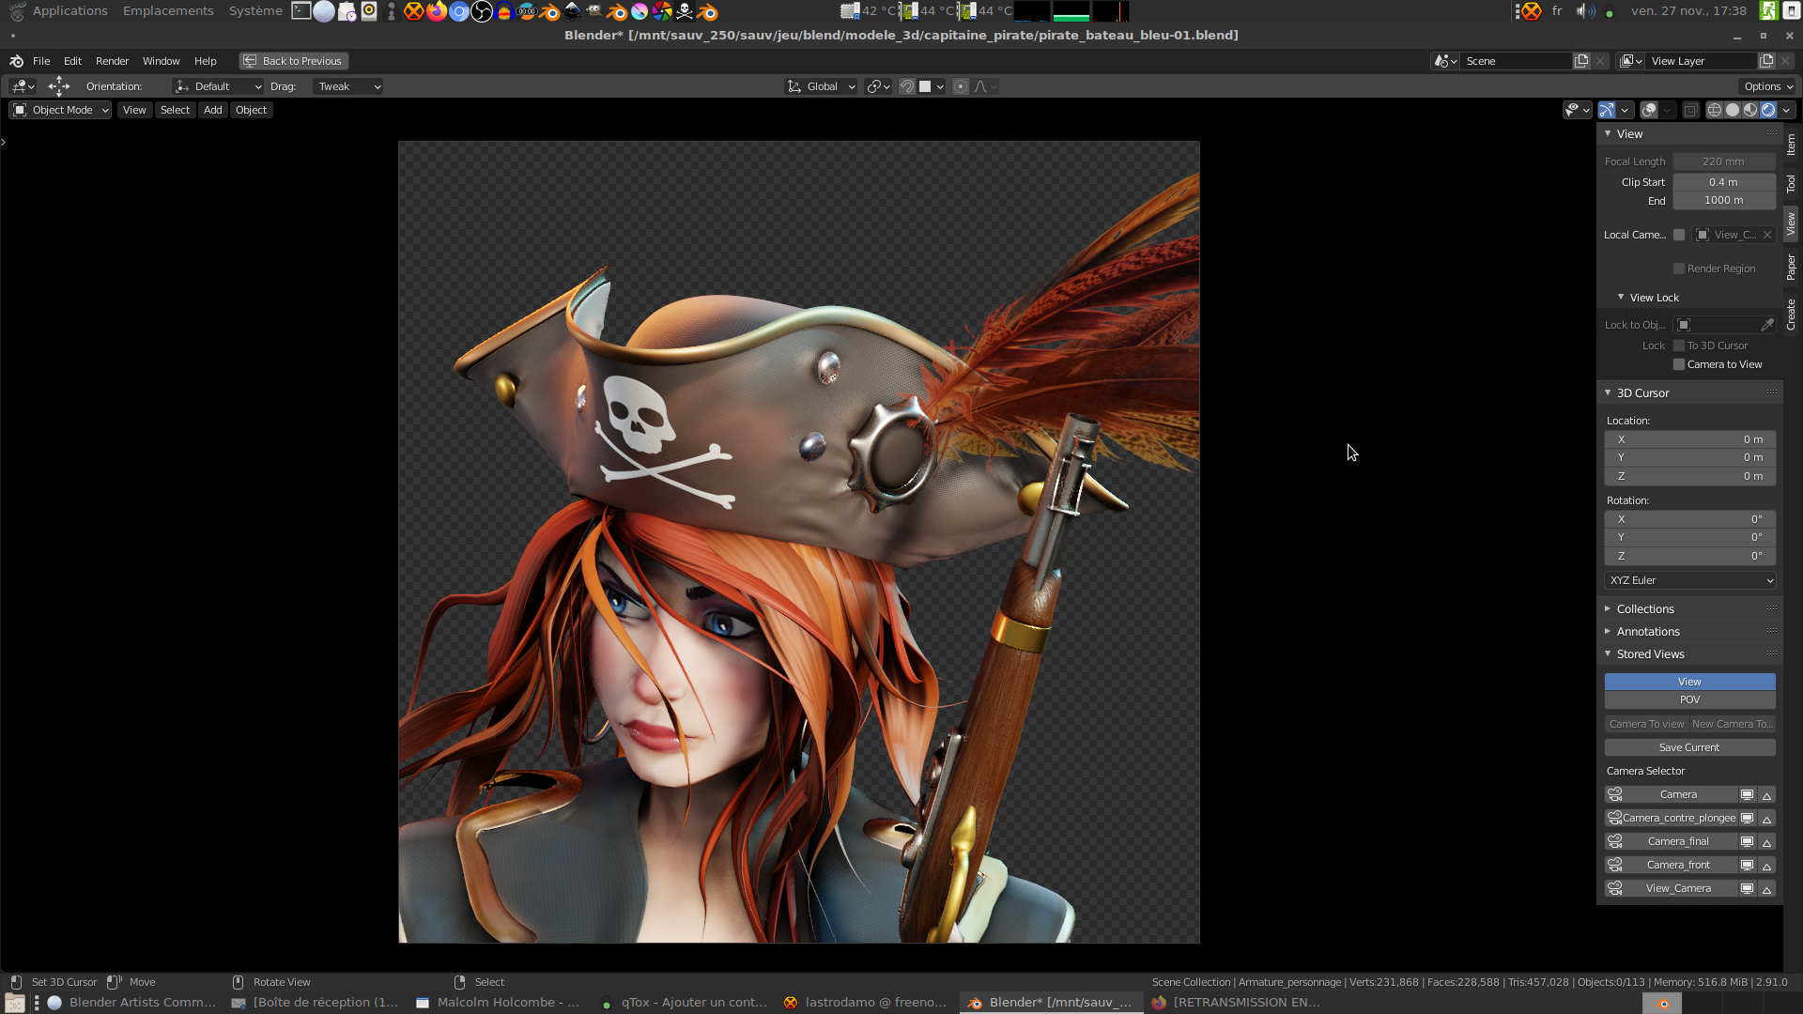The image size is (1803, 1014).
Task: Select the POV stored view mode
Action: 1689,699
